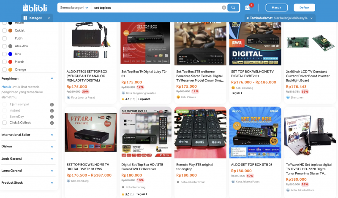The width and height of the screenshot is (338, 198).
Task: Expand the Diskon filter section
Action: (x=28, y=147)
